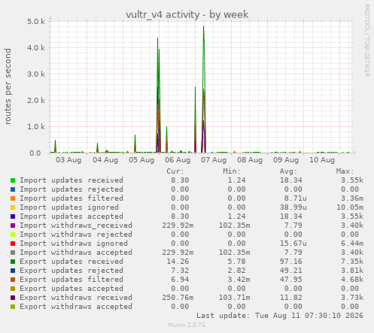
Task: Click the Export updates accepted swatch
Action: point(13,289)
